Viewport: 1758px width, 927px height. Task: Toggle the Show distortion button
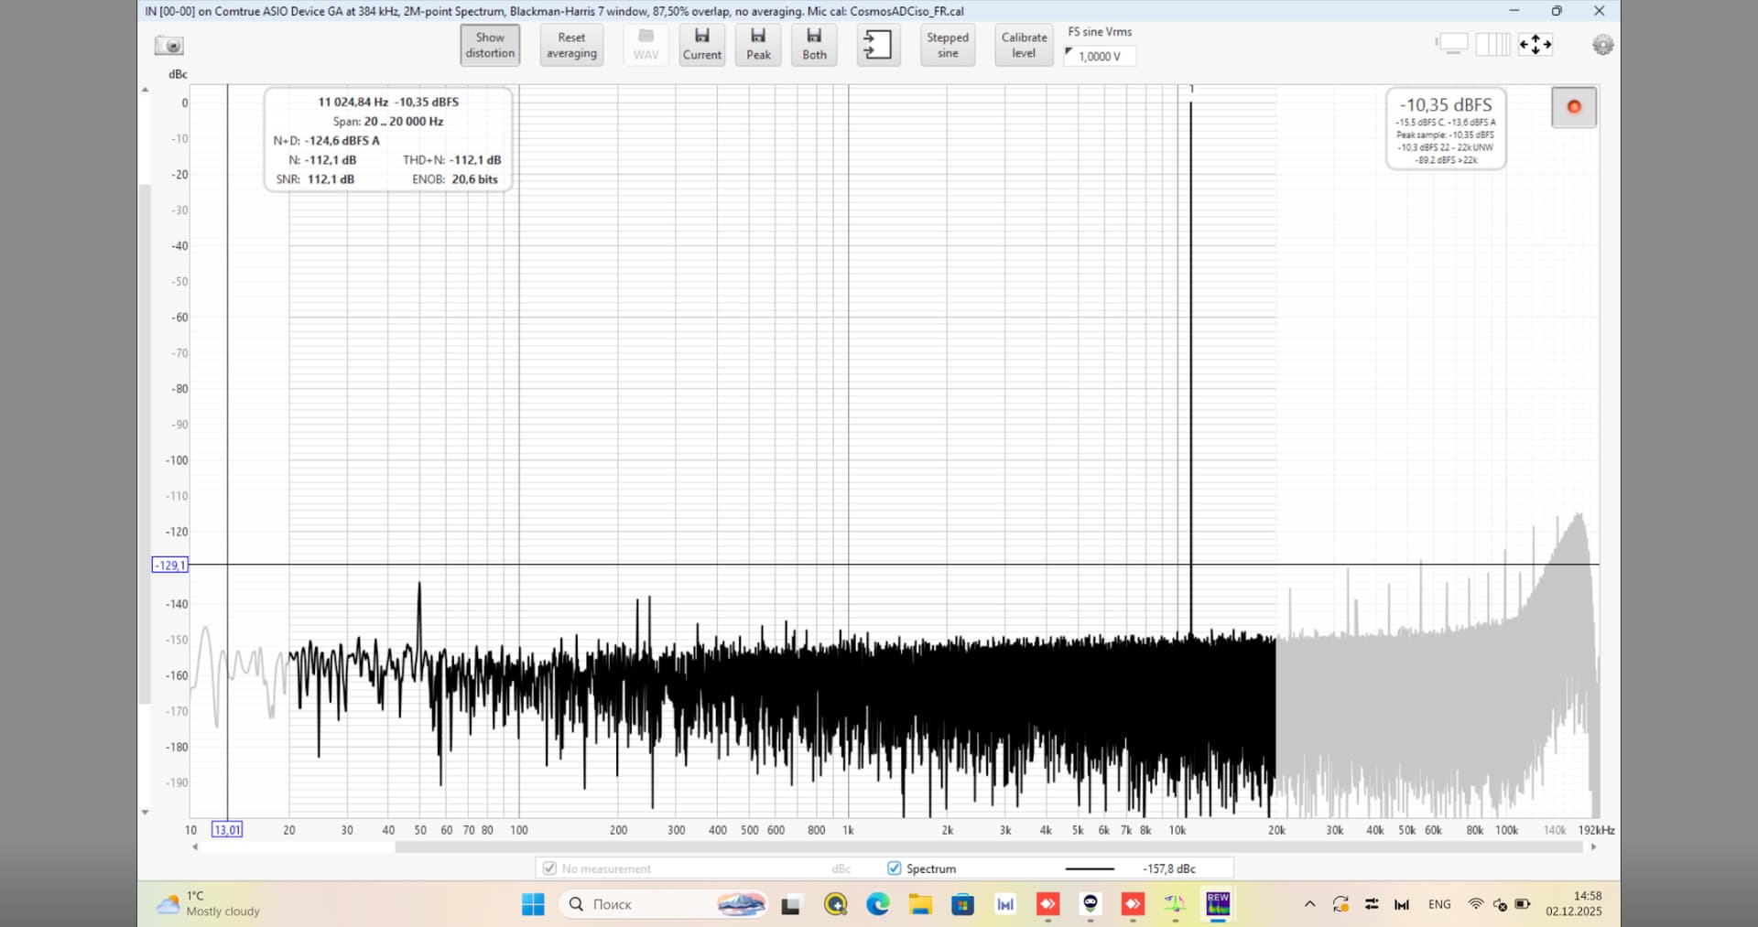point(490,45)
